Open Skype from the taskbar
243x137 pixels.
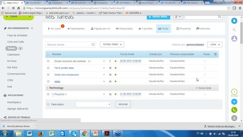pos(74,134)
